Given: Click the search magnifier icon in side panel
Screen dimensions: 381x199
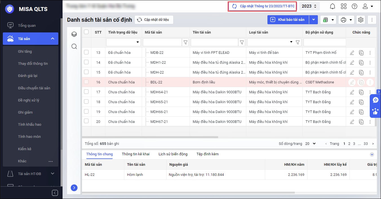Looking at the screenshot, I should [x=74, y=46].
